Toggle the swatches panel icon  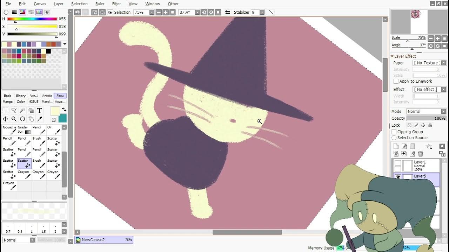coord(39,12)
